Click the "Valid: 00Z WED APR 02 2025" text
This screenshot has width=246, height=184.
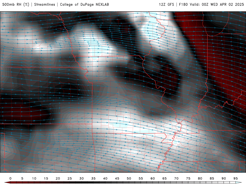(217, 5)
